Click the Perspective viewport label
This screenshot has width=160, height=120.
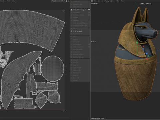(94, 4)
